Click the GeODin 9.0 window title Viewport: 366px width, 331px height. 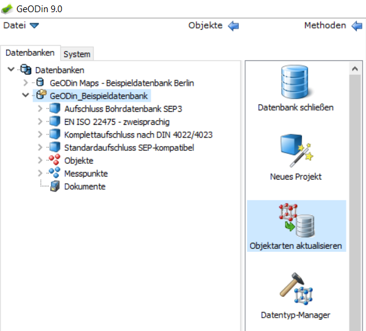39,9
